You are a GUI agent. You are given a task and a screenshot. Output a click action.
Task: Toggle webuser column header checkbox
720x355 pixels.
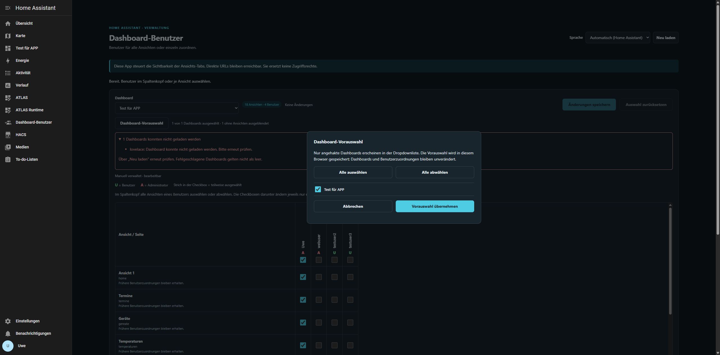point(319,260)
